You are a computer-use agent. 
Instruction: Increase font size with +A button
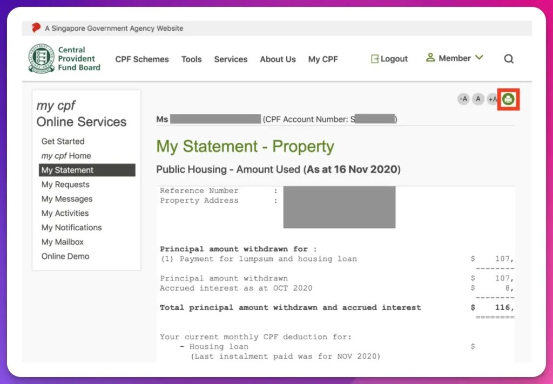(x=492, y=99)
